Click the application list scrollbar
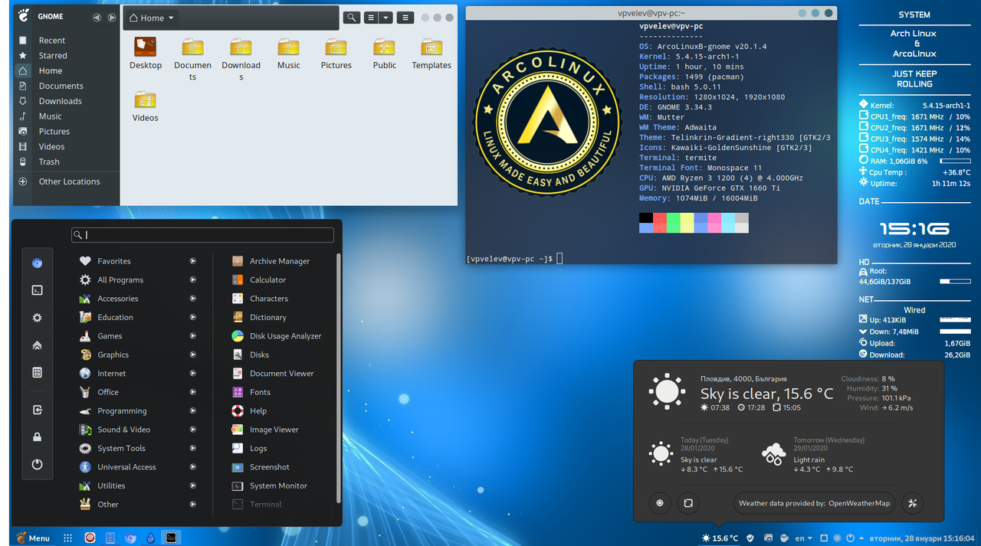This screenshot has width=981, height=546. click(x=339, y=377)
